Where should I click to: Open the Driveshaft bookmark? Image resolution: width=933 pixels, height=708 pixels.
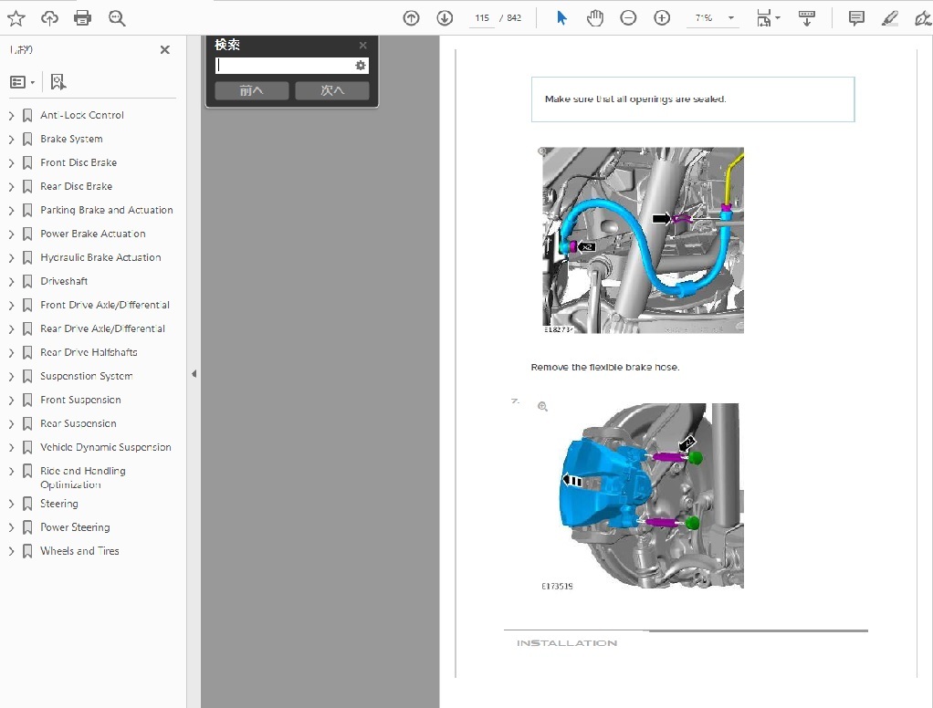point(64,281)
